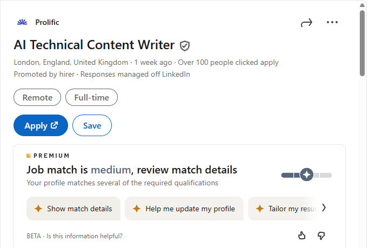Screen dimensions: 369x248
Task: Click the Prolific company logo
Action: [x=22, y=22]
